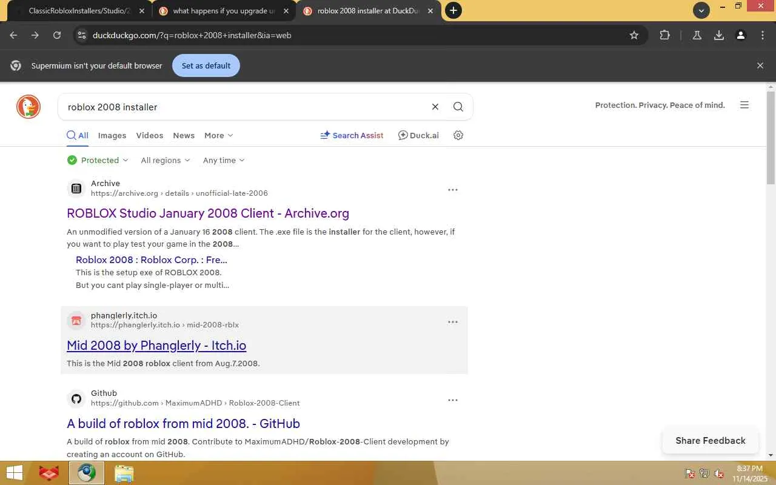Image resolution: width=776 pixels, height=485 pixels.
Task: Open ROBLOX Studio January 2008 Client link
Action: click(x=208, y=213)
